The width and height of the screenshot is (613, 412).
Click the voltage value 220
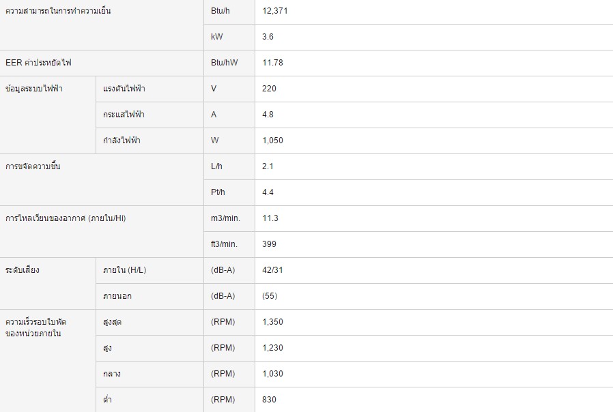[x=269, y=89]
